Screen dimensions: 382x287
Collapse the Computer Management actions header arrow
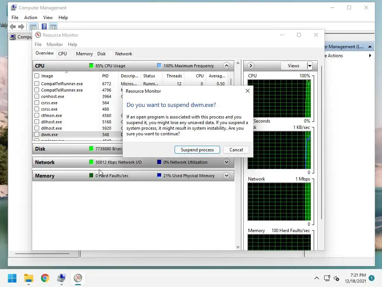370,47
